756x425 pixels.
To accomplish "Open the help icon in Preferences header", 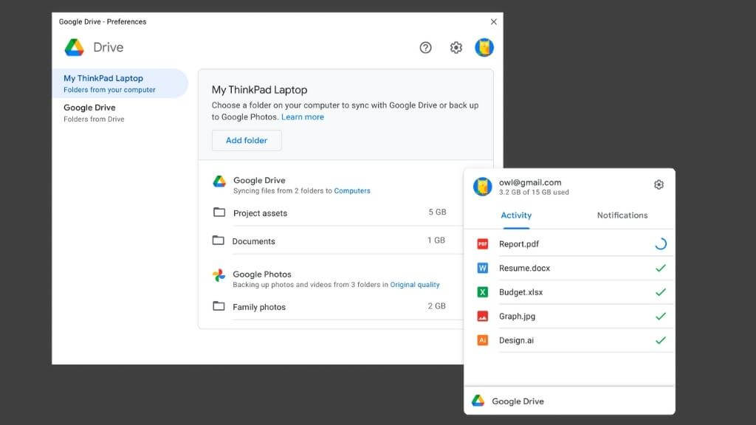I will click(425, 48).
